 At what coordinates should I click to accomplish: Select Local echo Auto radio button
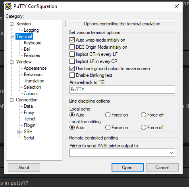pos(72,115)
